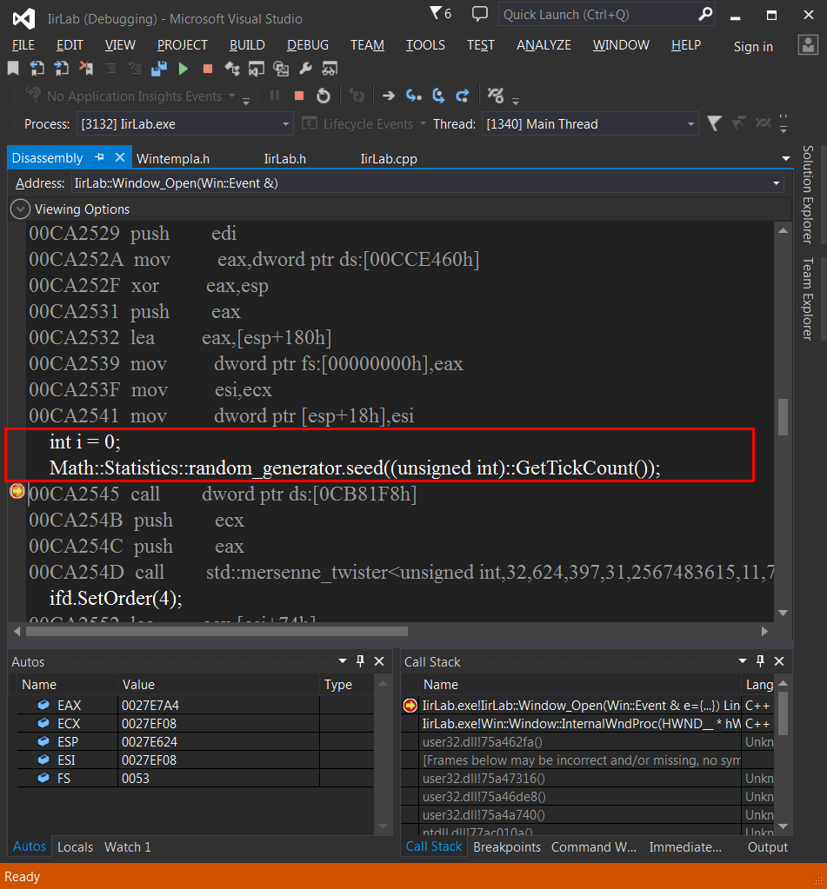The image size is (827, 889).
Task: Toggle the pin on the Disassembly tab
Action: coord(100,157)
